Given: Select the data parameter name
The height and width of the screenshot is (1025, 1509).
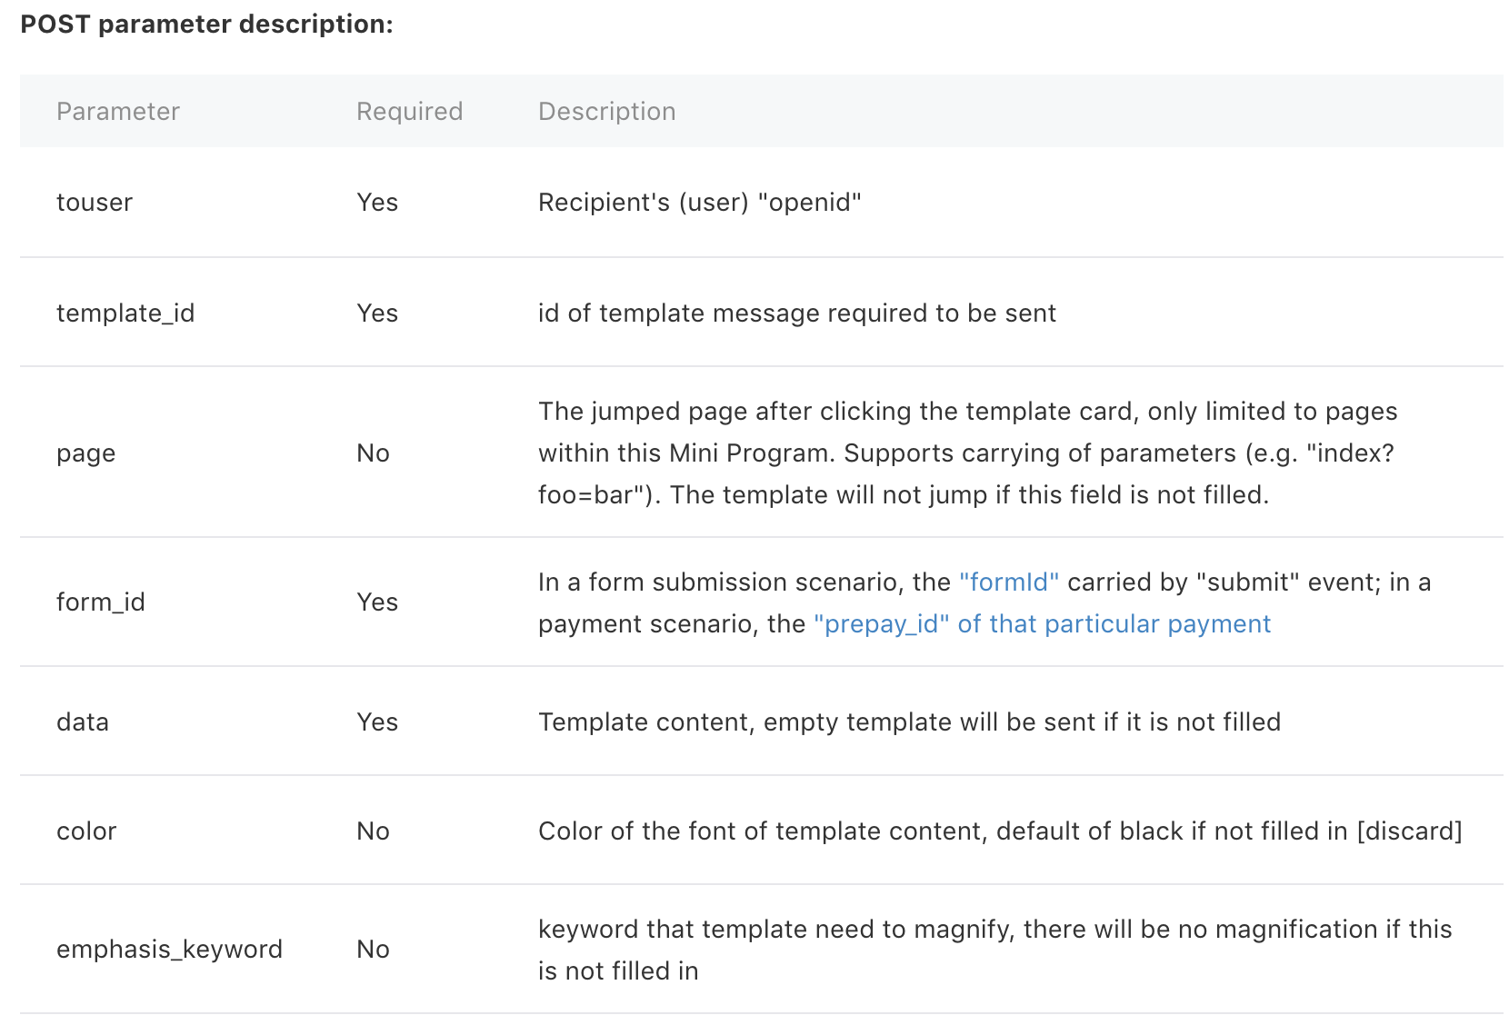Looking at the screenshot, I should click(x=83, y=721).
